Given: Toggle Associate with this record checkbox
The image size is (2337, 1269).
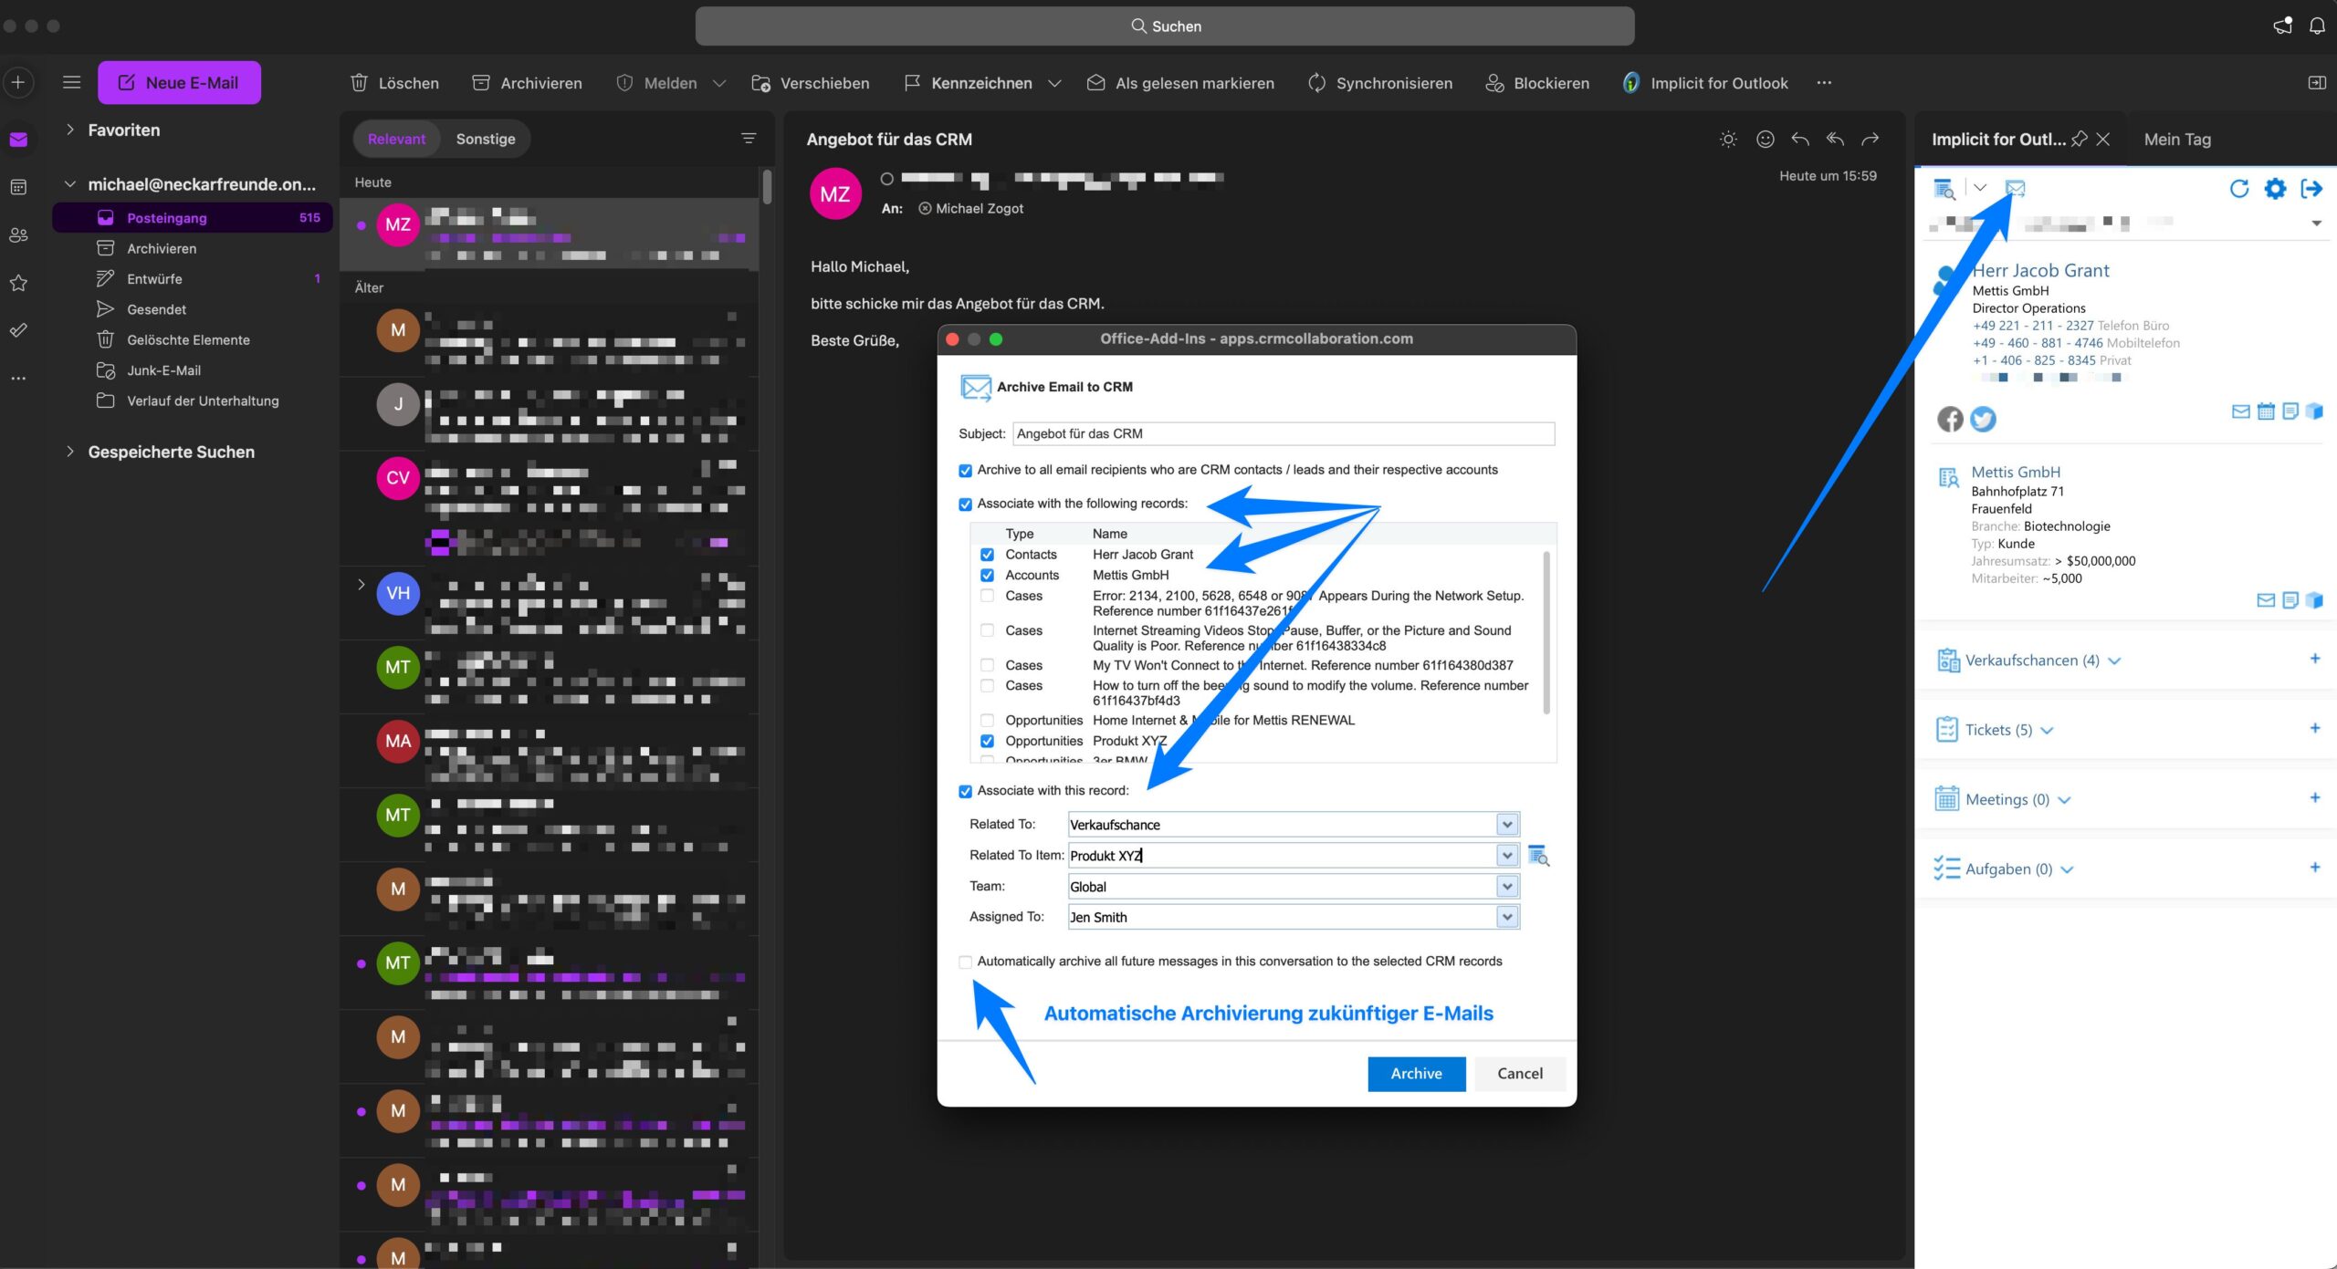Looking at the screenshot, I should (965, 792).
